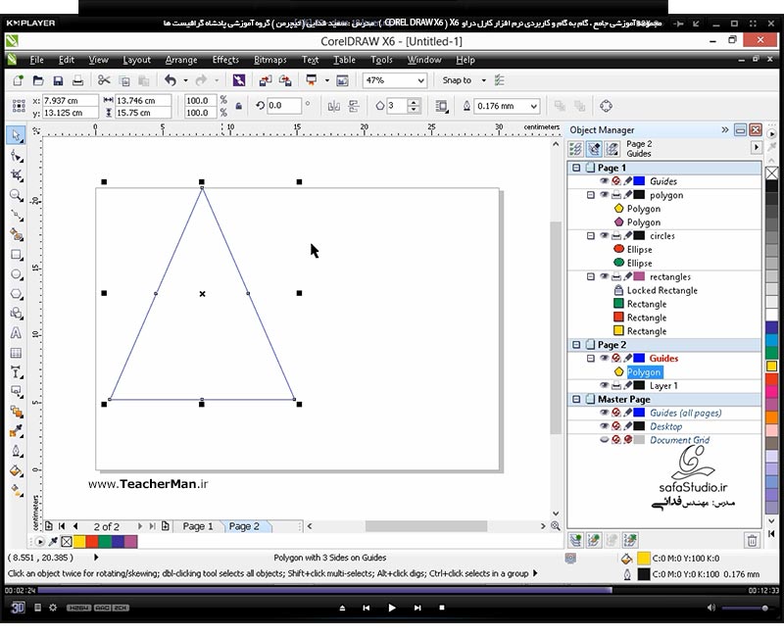This screenshot has height=637, width=784.
Task: Collapse the polygon layer node
Action: point(591,195)
